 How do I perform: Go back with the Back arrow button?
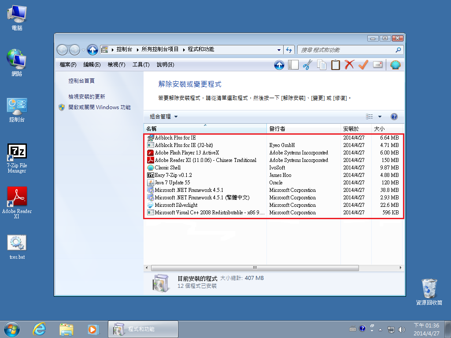click(62, 50)
